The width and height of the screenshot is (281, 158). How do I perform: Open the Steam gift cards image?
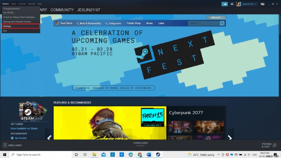(33, 111)
